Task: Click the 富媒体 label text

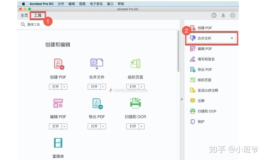Action: (x=58, y=156)
